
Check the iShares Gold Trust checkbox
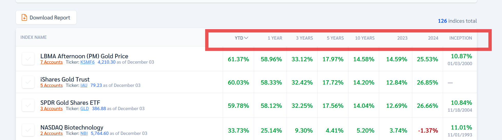pyautogui.click(x=28, y=82)
